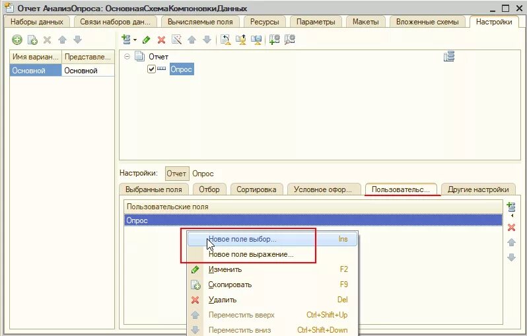
Task: Toggle the Отчет settings scope button
Action: tap(177, 174)
